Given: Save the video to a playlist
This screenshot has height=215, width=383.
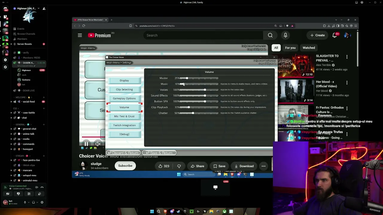Looking at the screenshot, I should [219, 166].
